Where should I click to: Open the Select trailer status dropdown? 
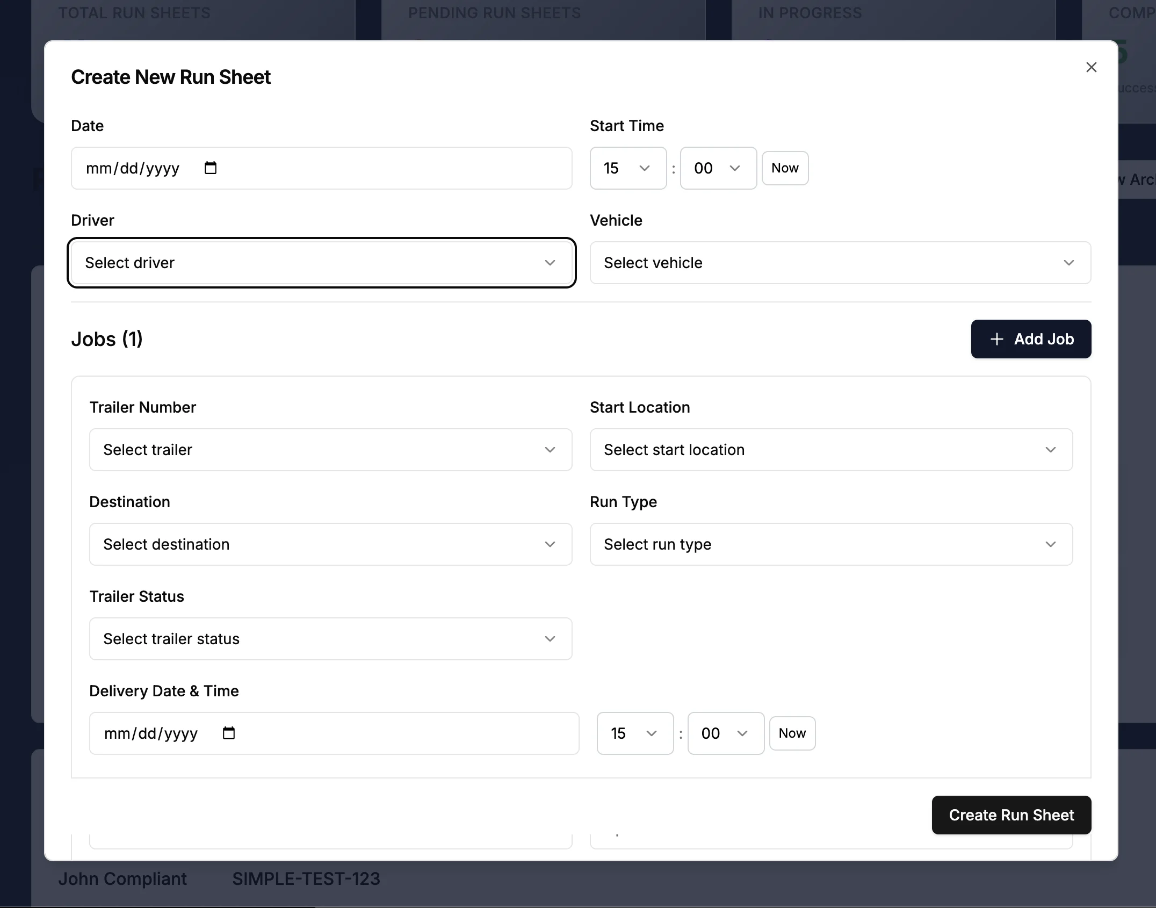(x=330, y=639)
